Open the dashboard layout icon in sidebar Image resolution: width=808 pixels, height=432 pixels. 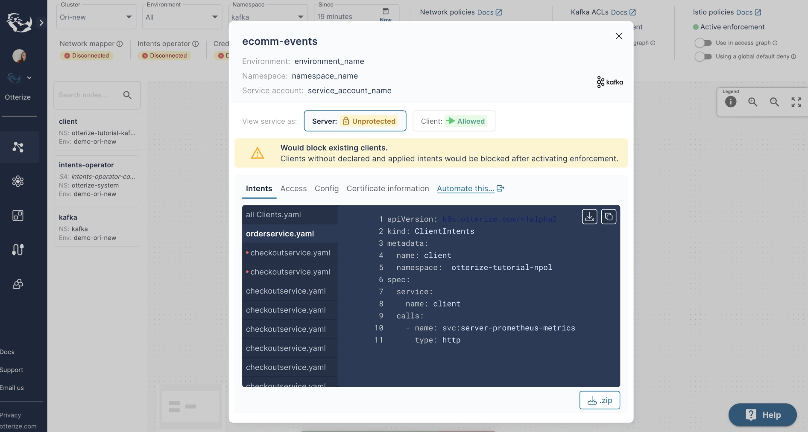click(18, 216)
